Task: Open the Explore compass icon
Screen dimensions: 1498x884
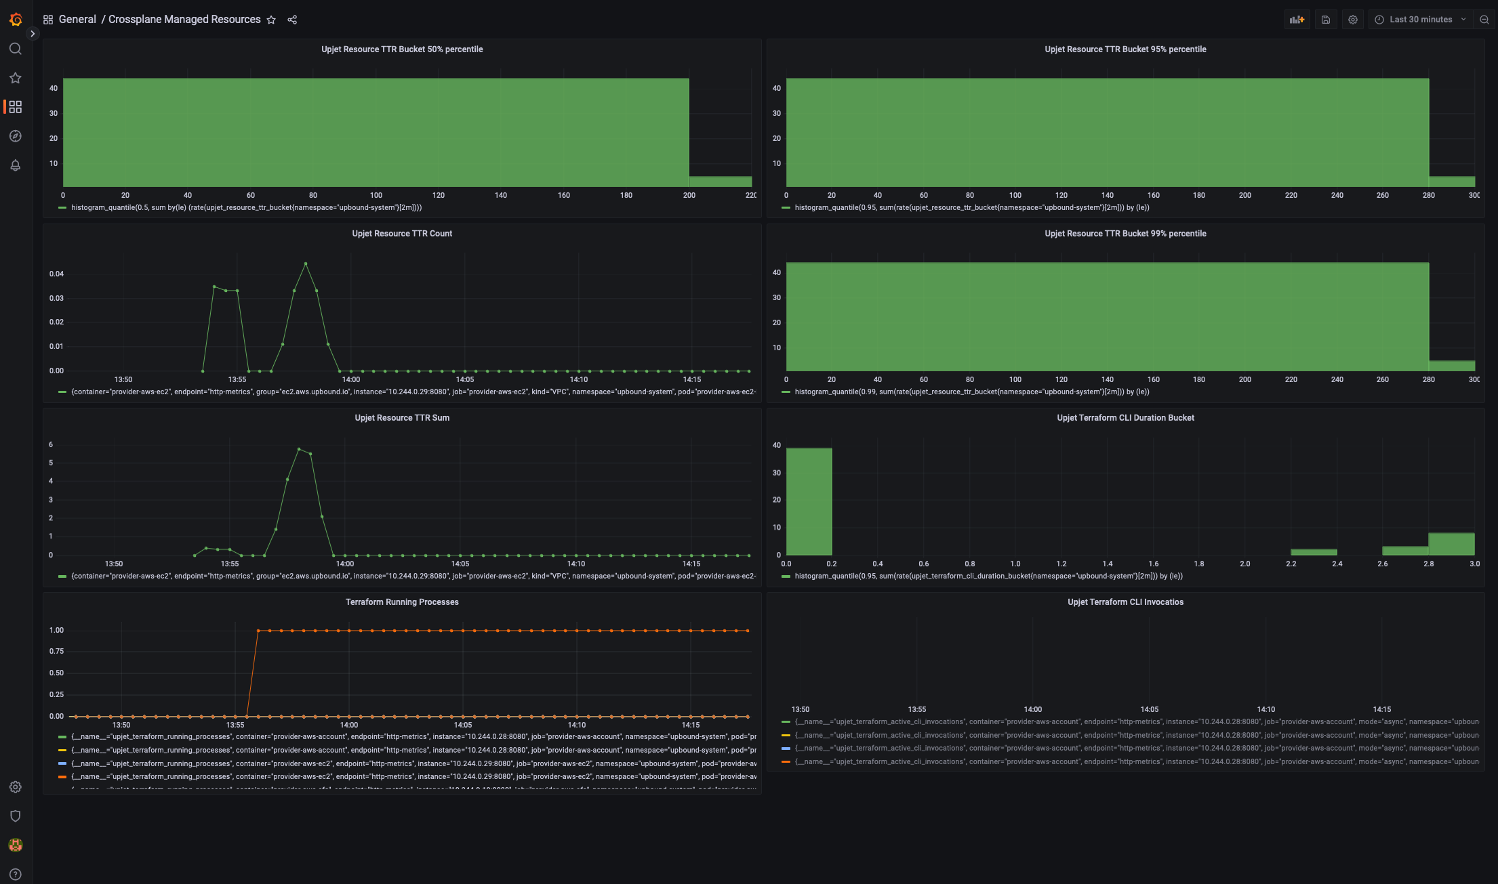Action: 16,136
